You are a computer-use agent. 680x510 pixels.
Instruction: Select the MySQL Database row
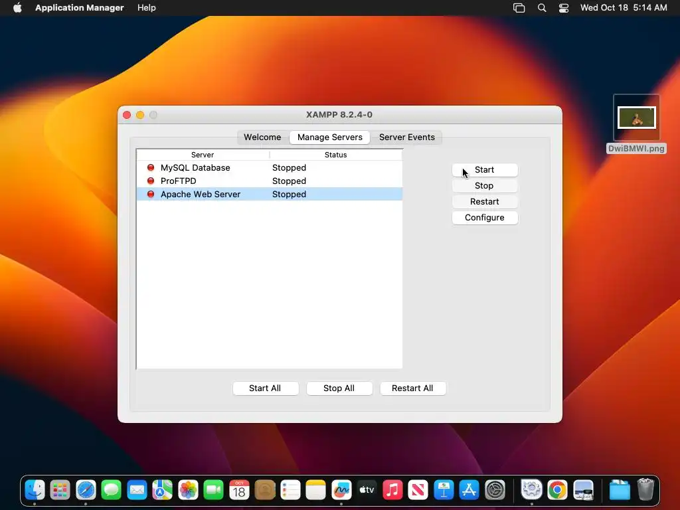pos(270,167)
